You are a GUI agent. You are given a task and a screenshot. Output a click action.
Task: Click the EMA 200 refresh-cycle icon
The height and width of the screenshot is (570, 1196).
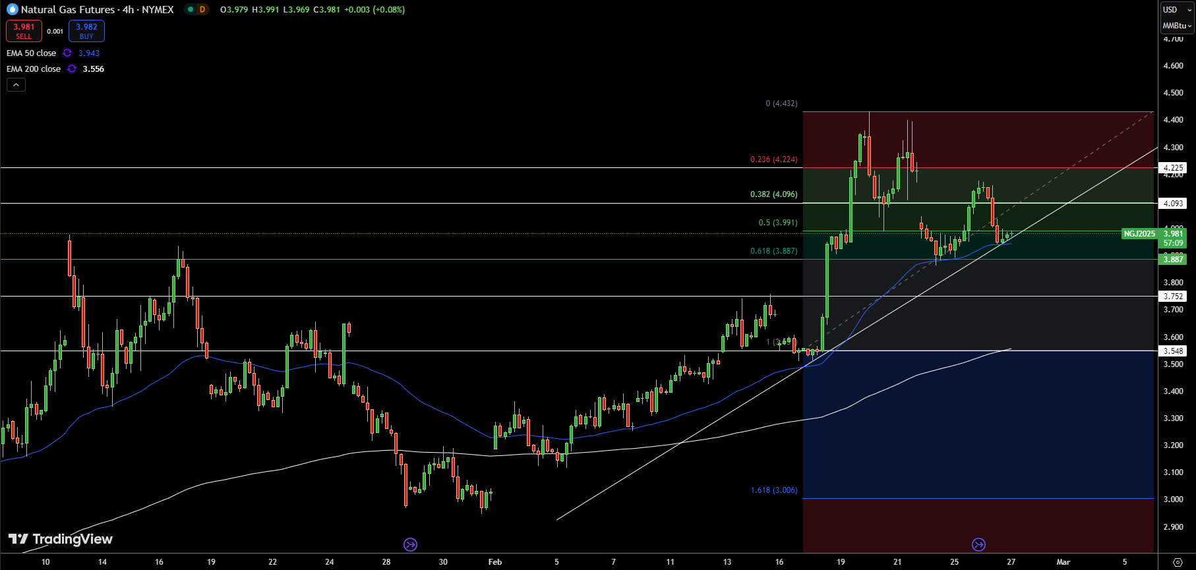click(72, 69)
